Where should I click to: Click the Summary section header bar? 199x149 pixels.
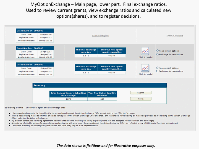click(x=100, y=85)
